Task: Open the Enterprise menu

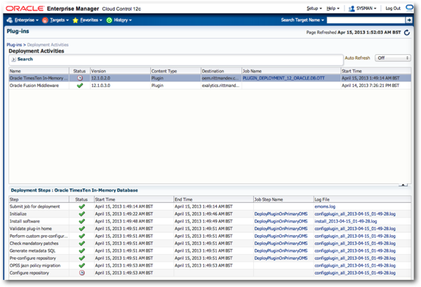Action: pyautogui.click(x=27, y=20)
